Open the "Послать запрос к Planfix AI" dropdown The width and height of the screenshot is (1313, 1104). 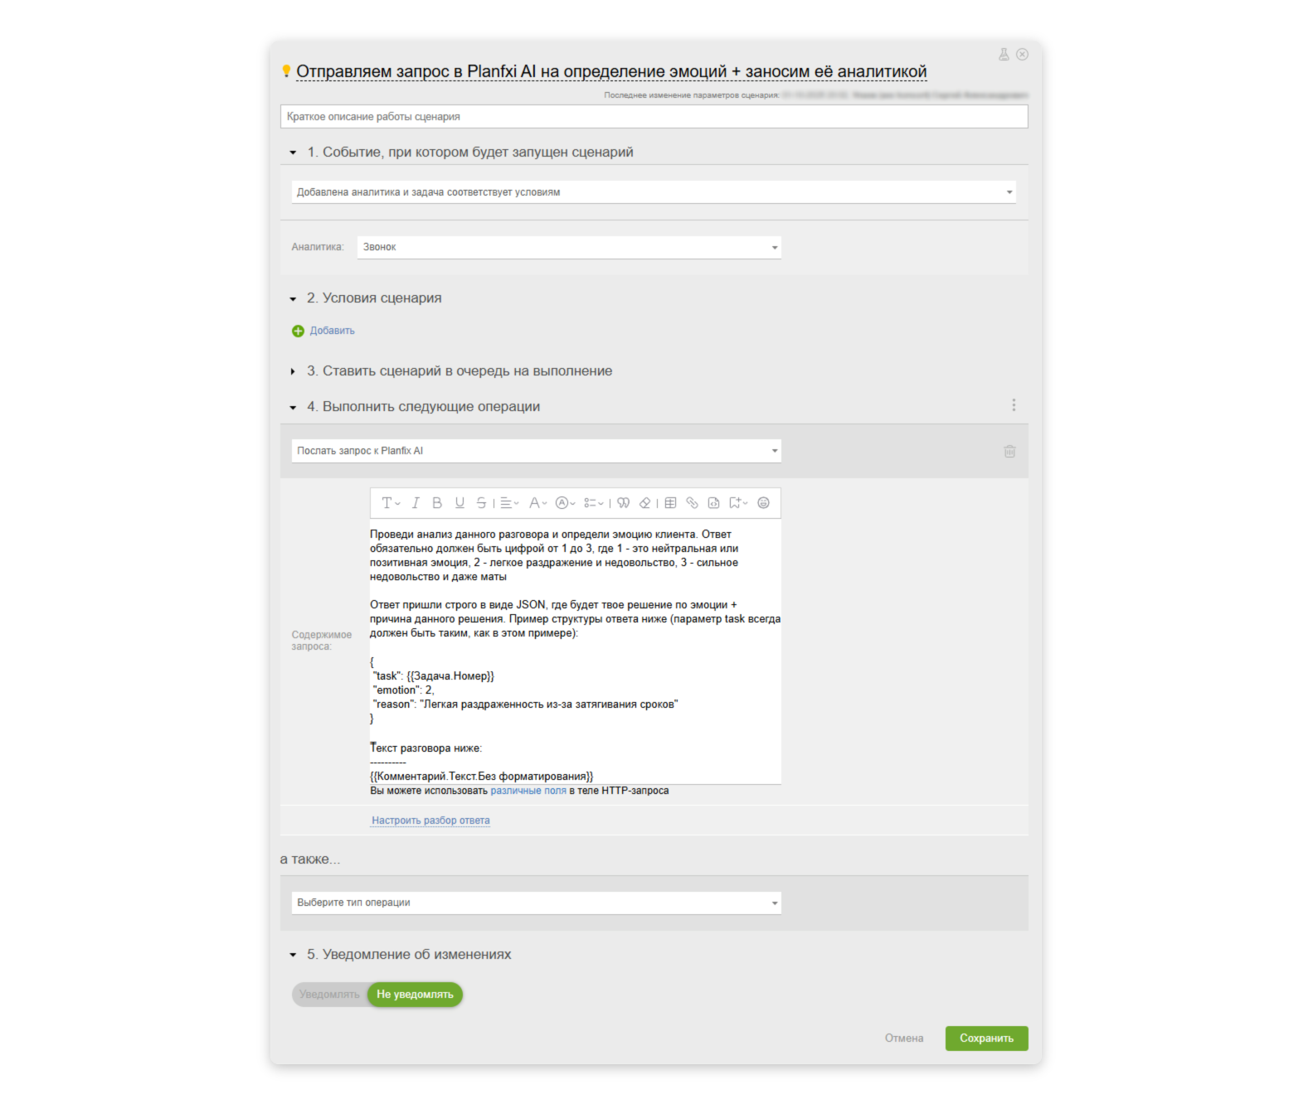click(536, 451)
